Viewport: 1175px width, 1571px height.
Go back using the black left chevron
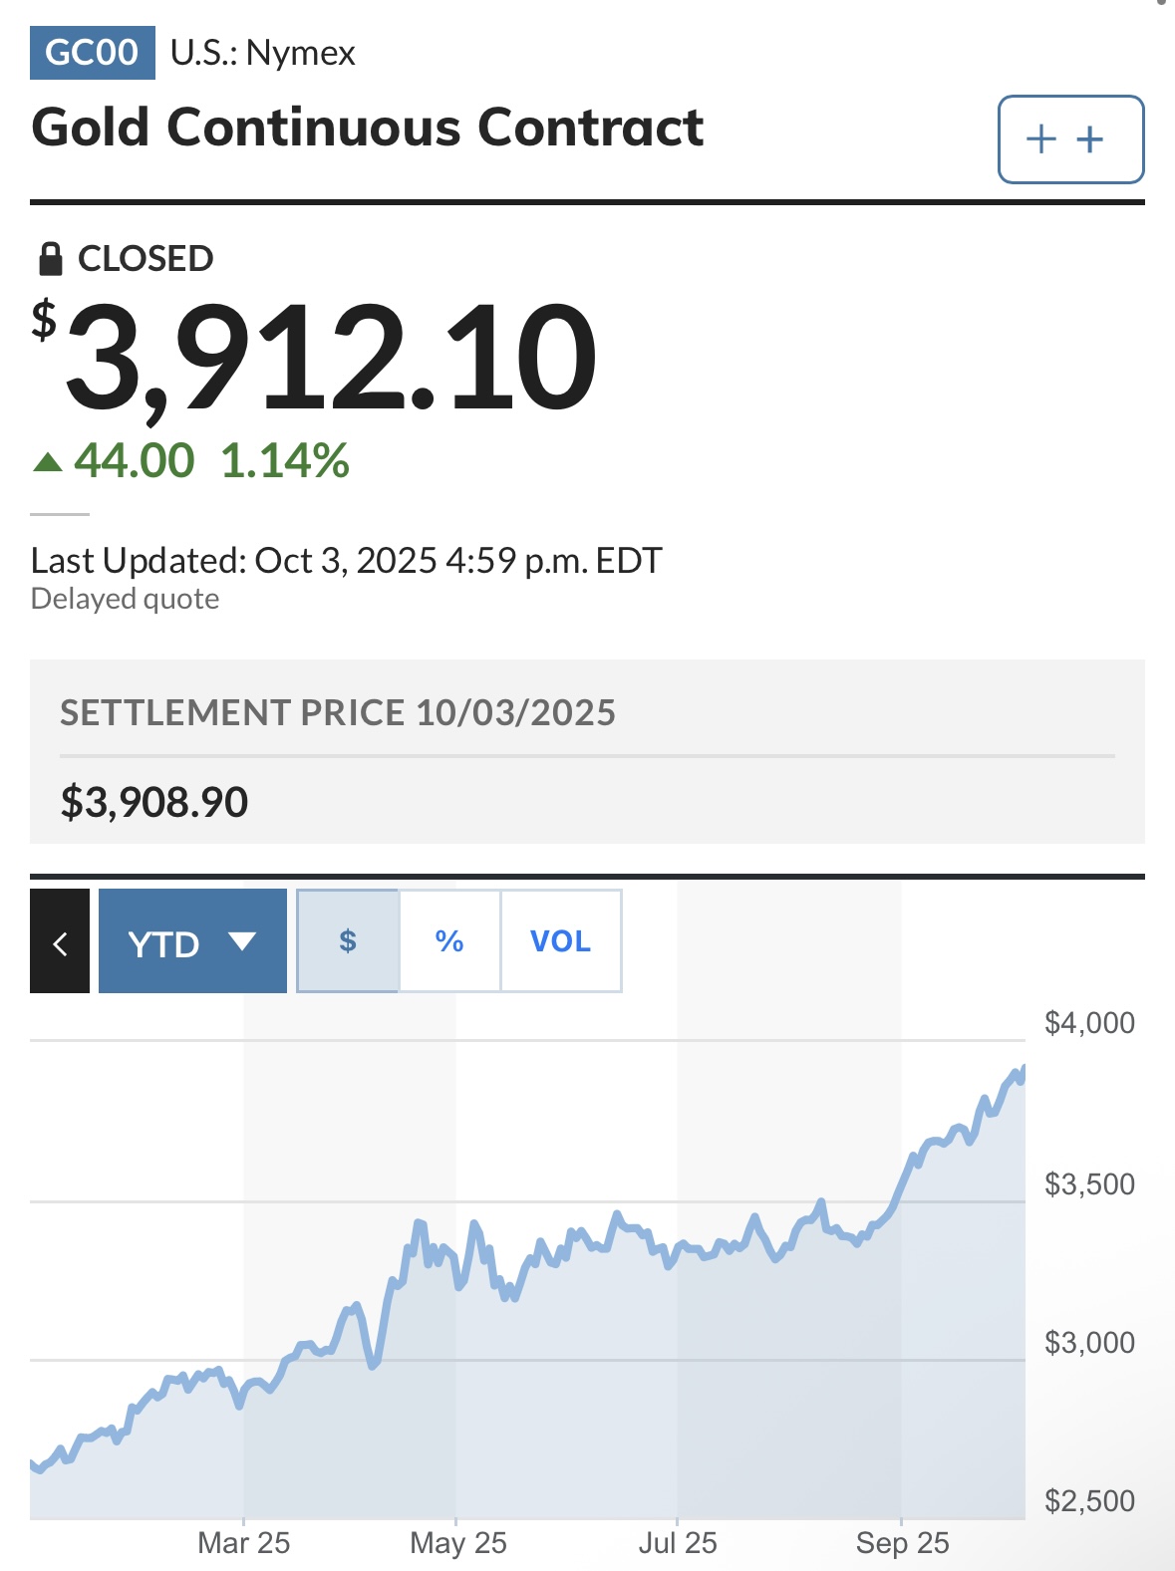[60, 941]
